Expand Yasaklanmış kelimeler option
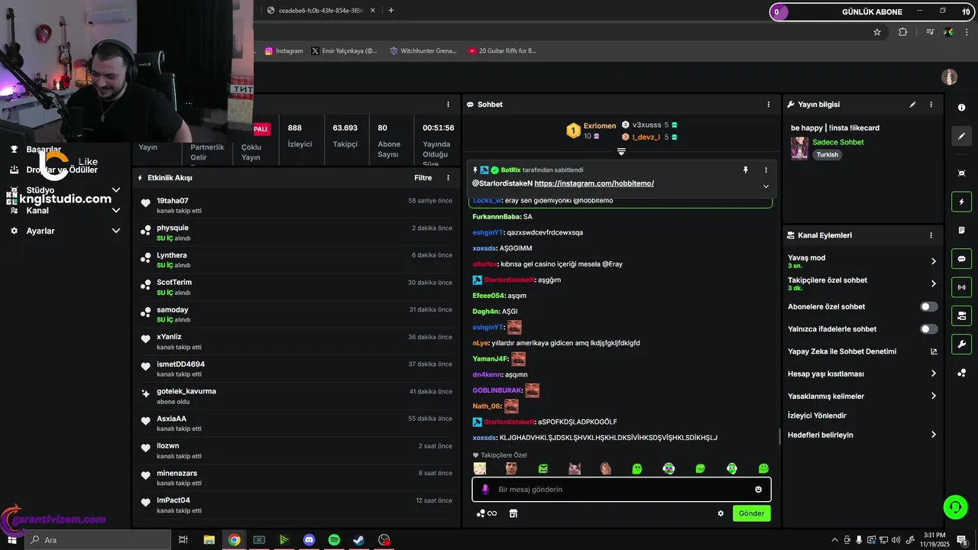This screenshot has height=550, width=978. coord(862,396)
